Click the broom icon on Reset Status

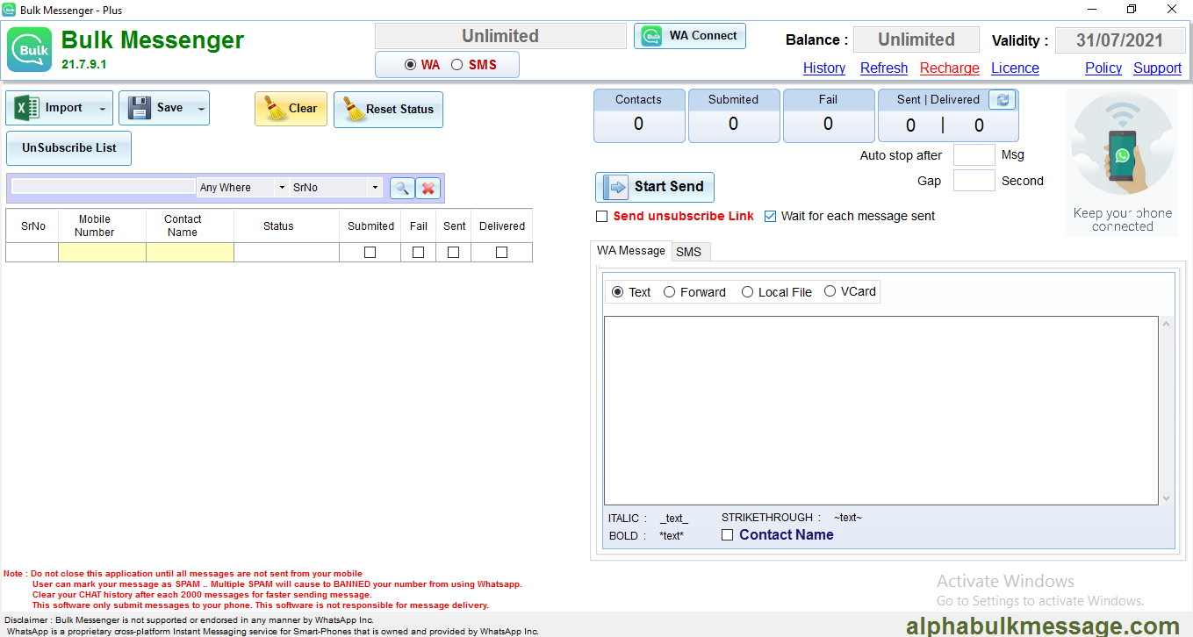click(353, 110)
